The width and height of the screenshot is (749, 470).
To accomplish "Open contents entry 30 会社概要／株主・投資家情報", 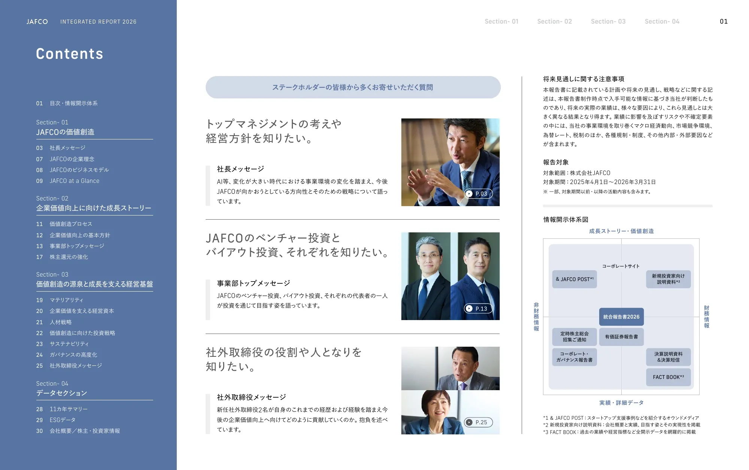I will pos(78,431).
